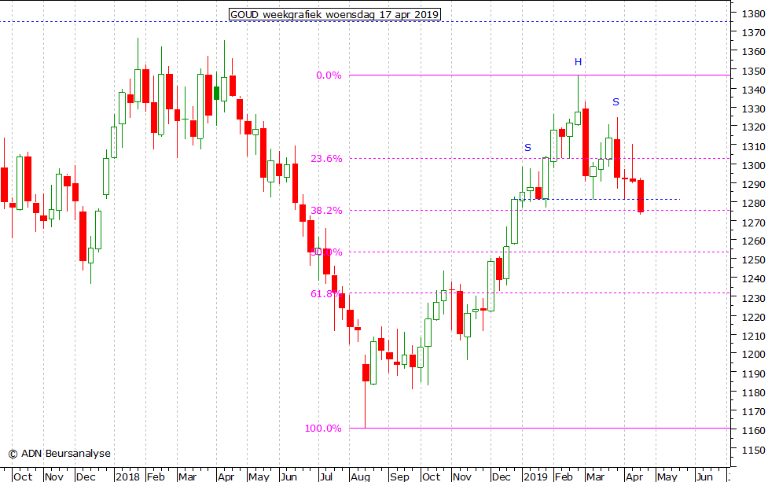Click the 23.6% Fibonacci level label
Viewport: 768px width, 482px height.
pos(326,159)
